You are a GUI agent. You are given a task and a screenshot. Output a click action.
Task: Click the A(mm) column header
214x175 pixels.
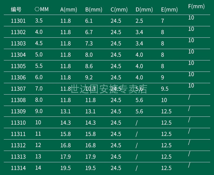click(69, 9)
